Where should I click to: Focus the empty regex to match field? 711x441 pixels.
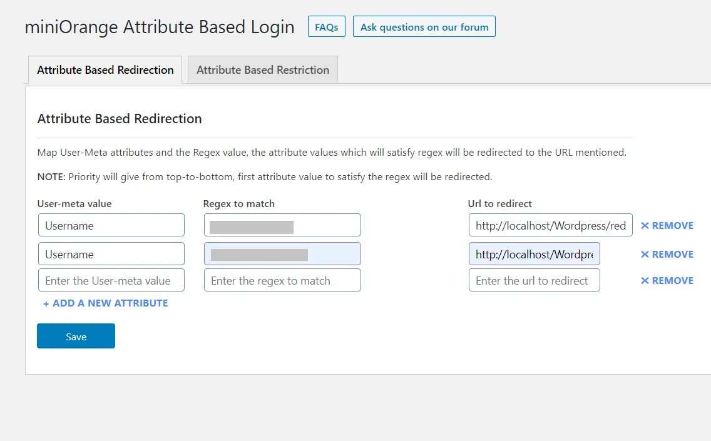[282, 280]
